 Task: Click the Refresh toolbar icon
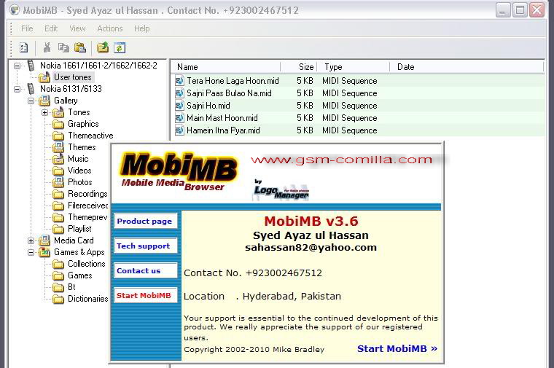(x=120, y=47)
